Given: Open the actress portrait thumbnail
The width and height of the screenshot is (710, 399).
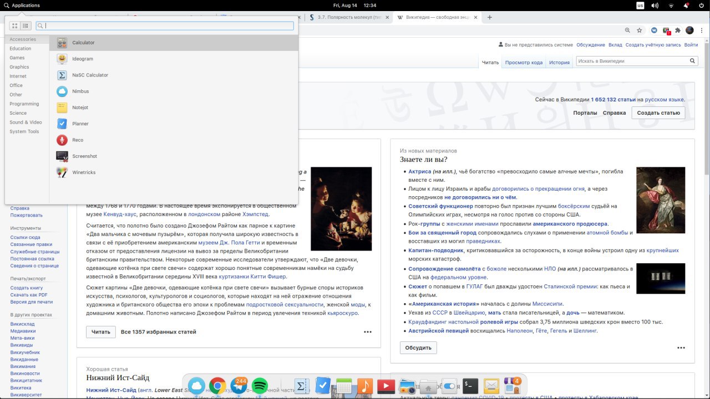Looking at the screenshot, I should click(661, 200).
